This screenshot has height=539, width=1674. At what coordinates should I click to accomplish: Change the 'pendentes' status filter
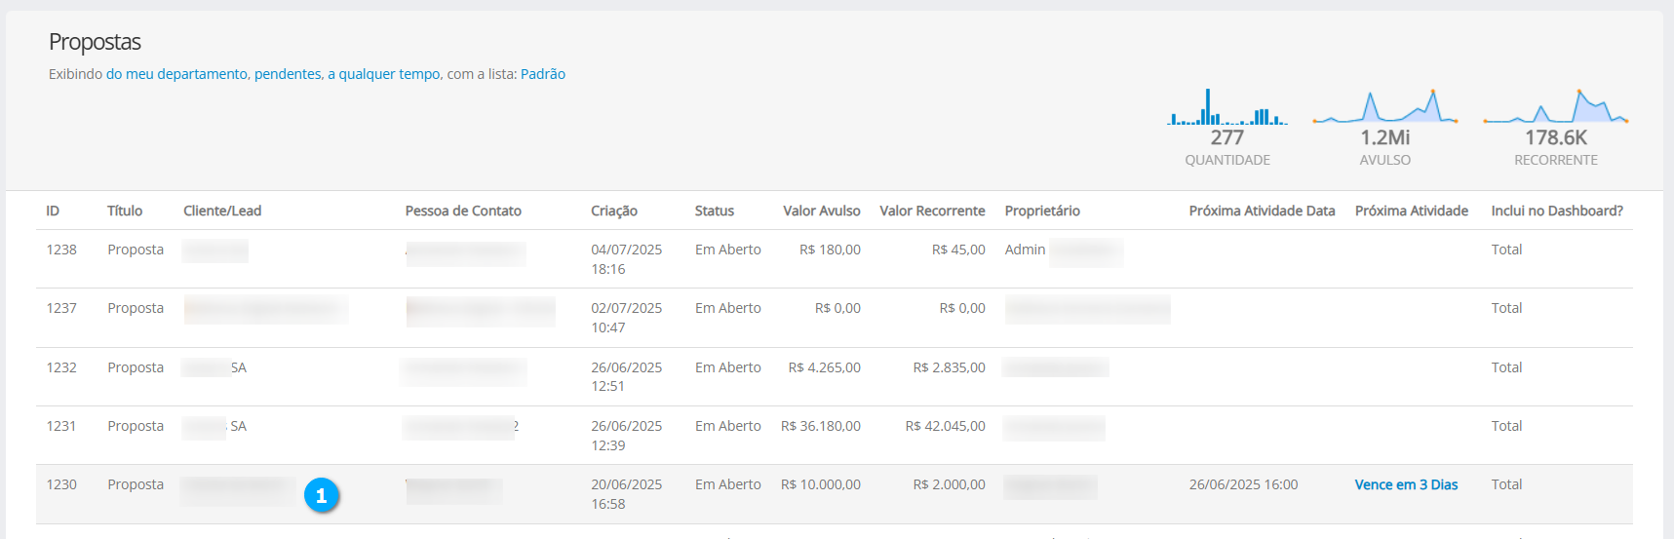[x=288, y=74]
